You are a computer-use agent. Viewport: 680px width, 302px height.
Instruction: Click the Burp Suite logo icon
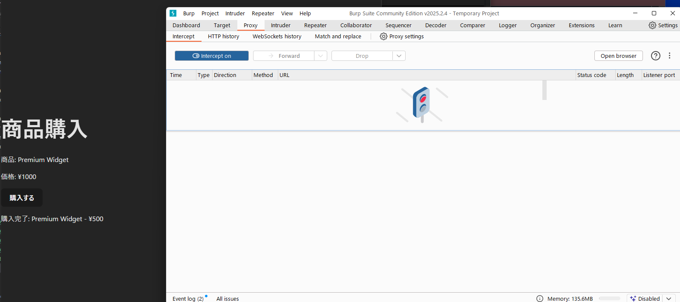point(173,13)
